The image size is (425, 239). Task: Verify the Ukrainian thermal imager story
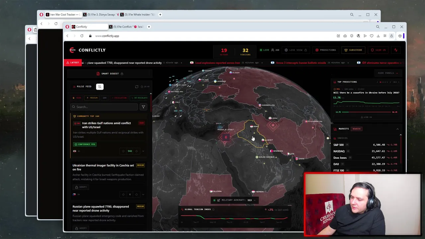click(81, 187)
